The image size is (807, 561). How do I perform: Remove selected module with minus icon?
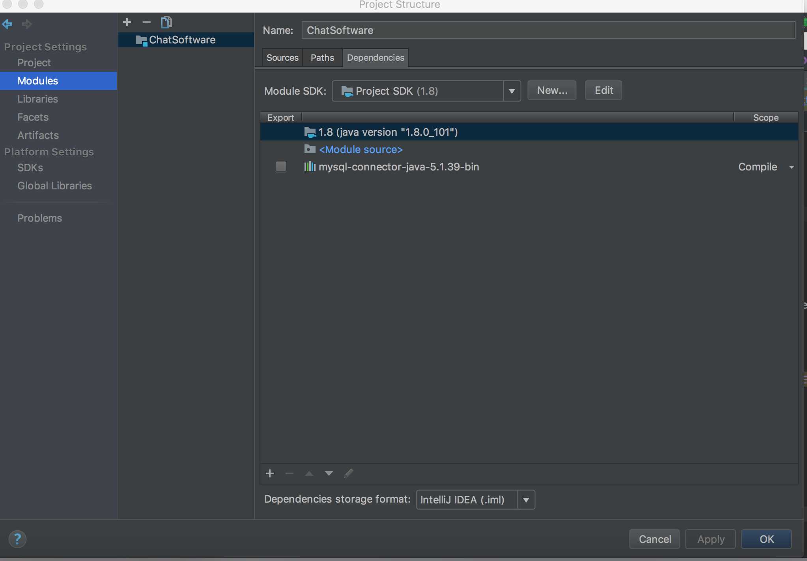(x=146, y=22)
